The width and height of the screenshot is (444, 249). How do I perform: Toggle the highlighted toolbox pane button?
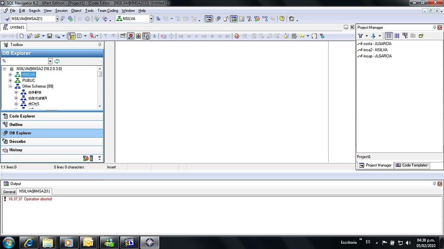[x=72, y=36]
